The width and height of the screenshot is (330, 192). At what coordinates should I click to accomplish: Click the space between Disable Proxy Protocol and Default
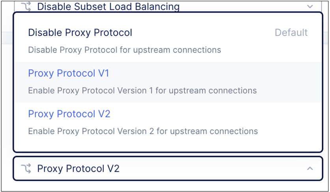pyautogui.click(x=203, y=32)
